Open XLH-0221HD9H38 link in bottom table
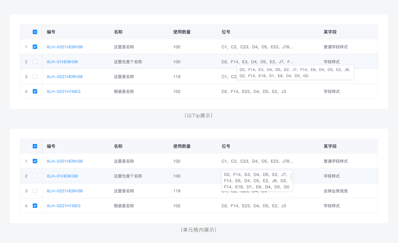Viewport: 398px width, 243px height. point(65,191)
